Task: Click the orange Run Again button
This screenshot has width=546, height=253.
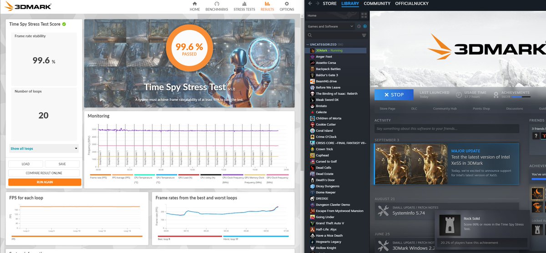Action: click(x=45, y=182)
